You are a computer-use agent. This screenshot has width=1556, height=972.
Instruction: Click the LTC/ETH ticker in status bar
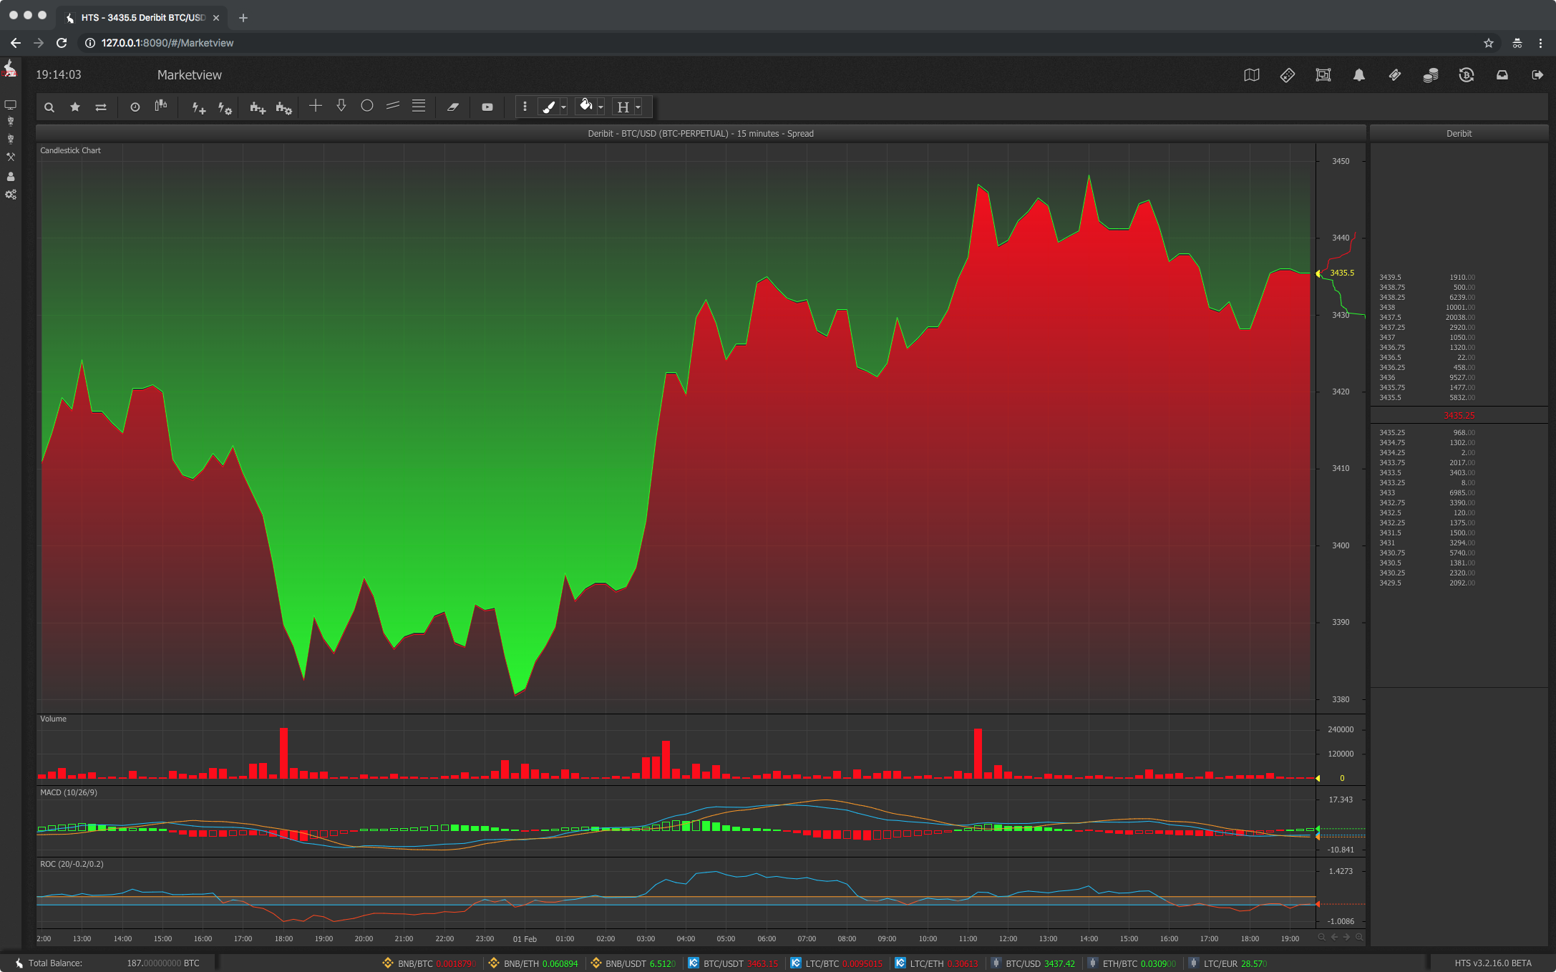(936, 963)
